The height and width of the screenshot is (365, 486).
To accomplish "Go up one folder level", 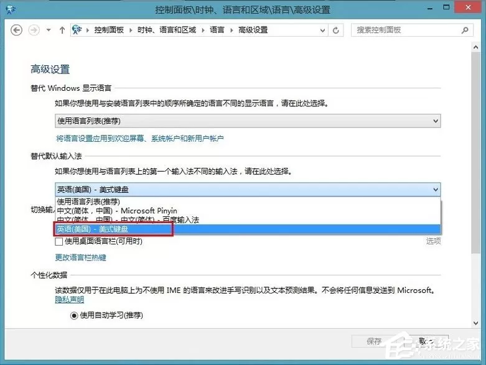I will pos(62,30).
